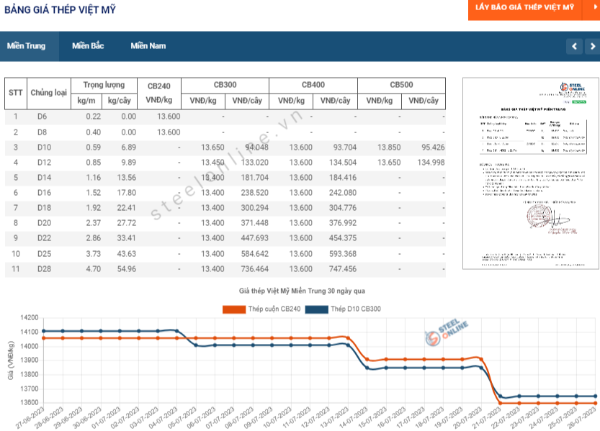Viewport: 600px width, 431px height.
Task: Select the D22 row label
Action: pyautogui.click(x=44, y=238)
